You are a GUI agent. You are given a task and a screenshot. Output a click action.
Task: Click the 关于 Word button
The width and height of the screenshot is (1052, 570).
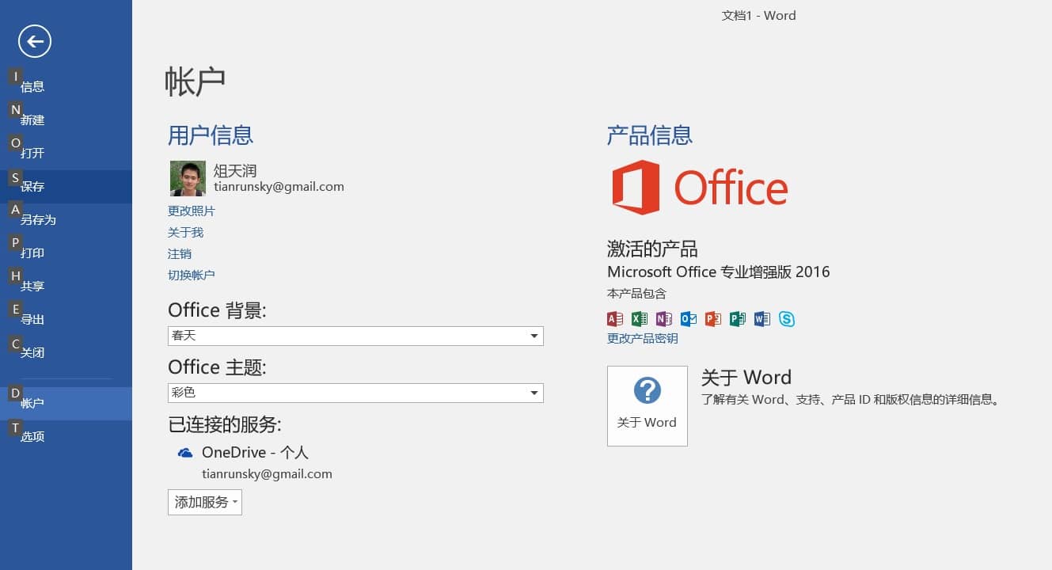pyautogui.click(x=648, y=406)
